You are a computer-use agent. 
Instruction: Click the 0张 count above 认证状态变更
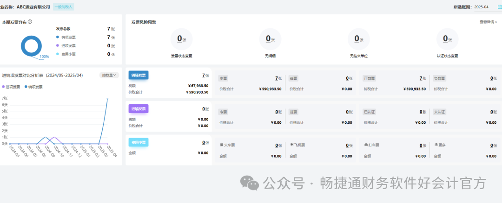[x=447, y=39]
